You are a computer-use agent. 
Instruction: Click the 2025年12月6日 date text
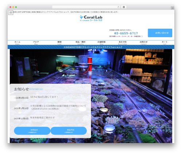[21, 119]
